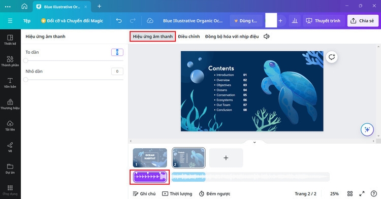The image size is (381, 199).
Task: Click the profile avatar square
Action: tap(271, 21)
